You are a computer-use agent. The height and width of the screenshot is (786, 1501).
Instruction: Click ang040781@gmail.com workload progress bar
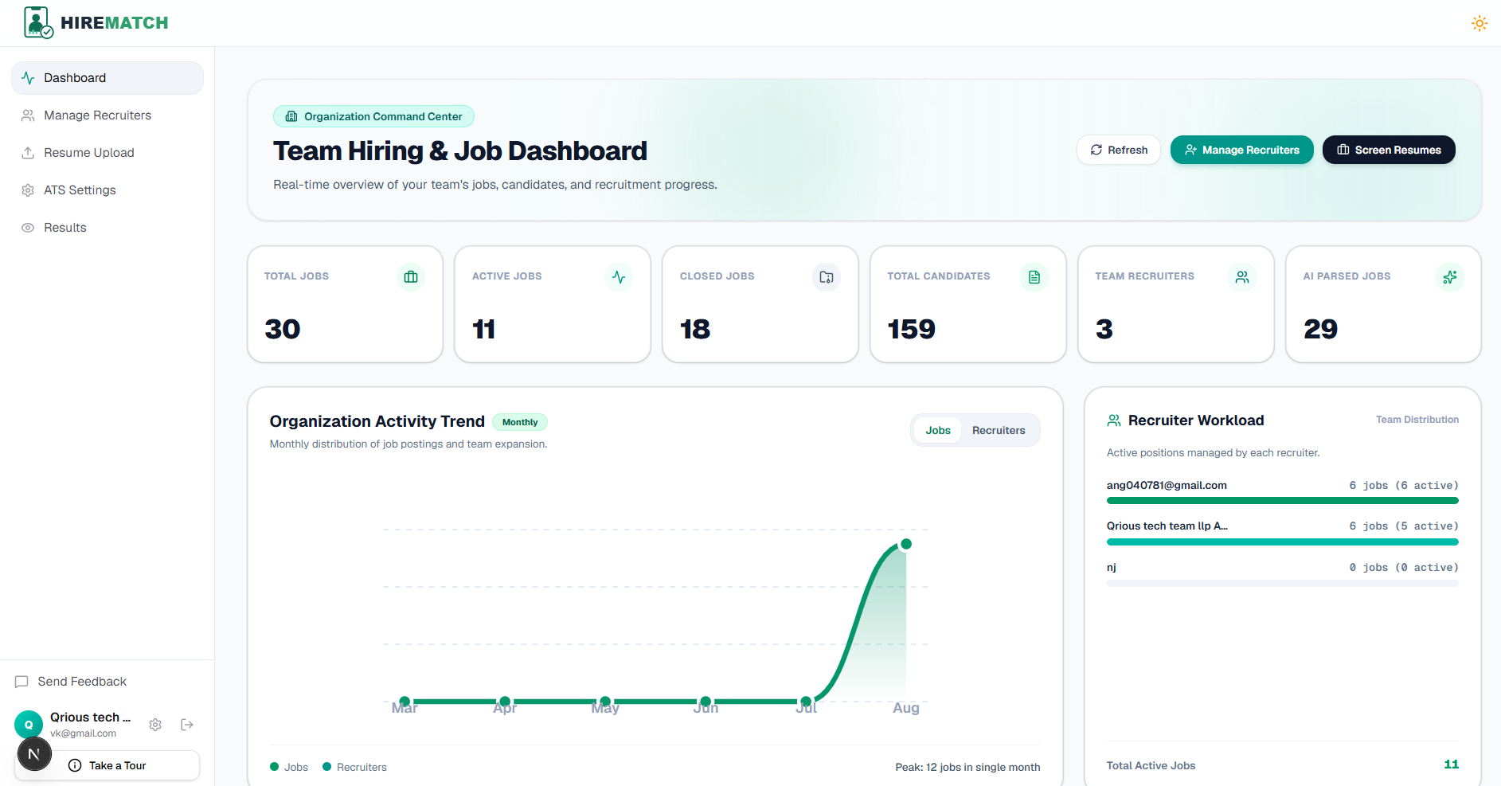(1282, 501)
